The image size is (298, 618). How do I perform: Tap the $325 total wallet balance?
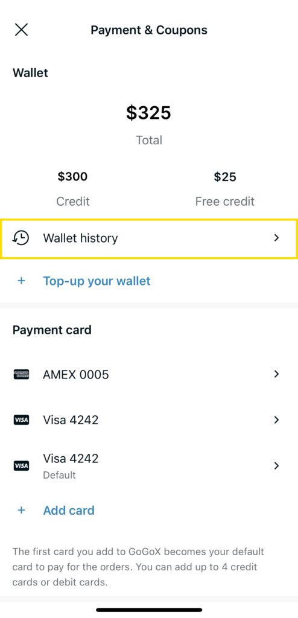(x=148, y=113)
